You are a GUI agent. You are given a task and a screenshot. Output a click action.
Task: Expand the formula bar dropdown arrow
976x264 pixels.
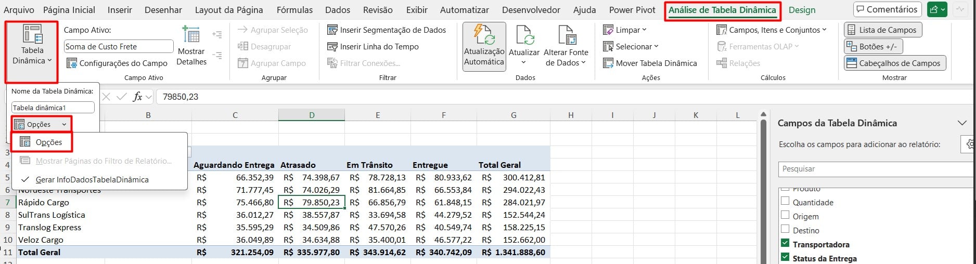click(x=149, y=97)
